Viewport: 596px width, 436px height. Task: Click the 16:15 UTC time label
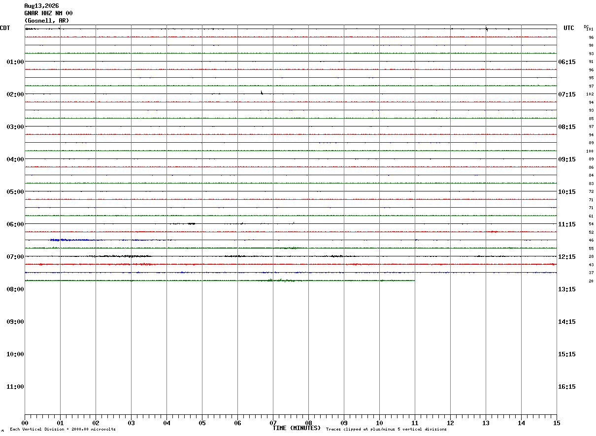(x=566, y=387)
